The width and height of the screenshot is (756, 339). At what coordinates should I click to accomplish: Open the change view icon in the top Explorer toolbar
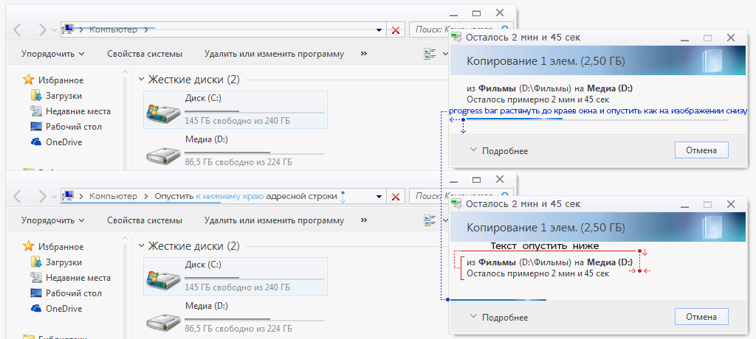430,54
